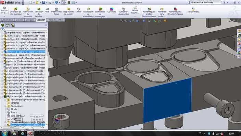
Task: Launch Asistente para DriveWorksXpress
Action: (175, 11)
